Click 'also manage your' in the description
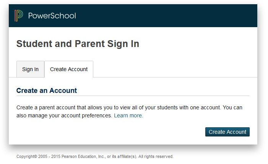268x164 pixels. click(37, 115)
